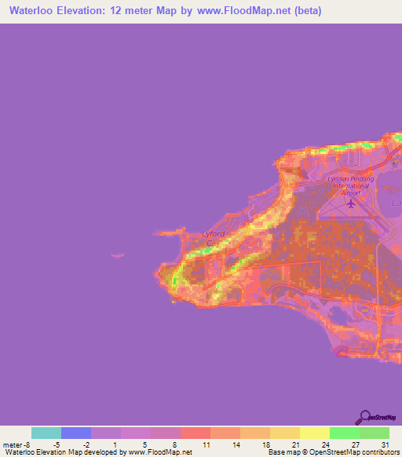Click the '31' legend value label
This screenshot has height=457, width=402.
386,445
